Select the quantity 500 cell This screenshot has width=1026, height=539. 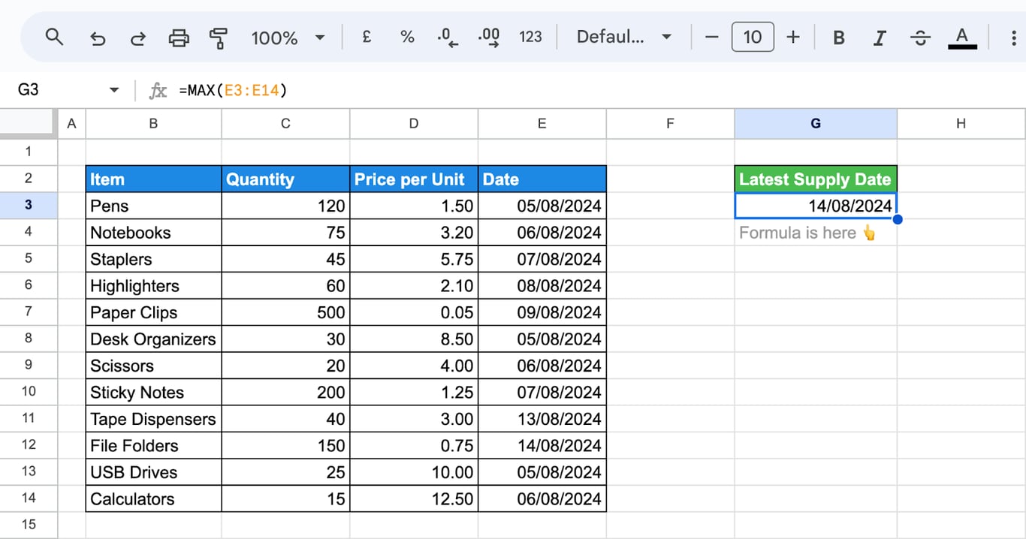(x=285, y=312)
